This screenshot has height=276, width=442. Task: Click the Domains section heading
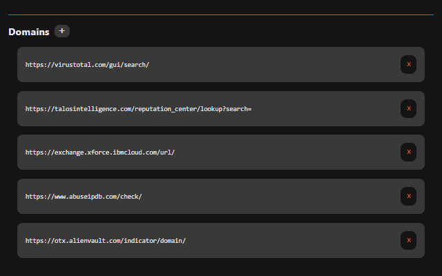pos(29,32)
